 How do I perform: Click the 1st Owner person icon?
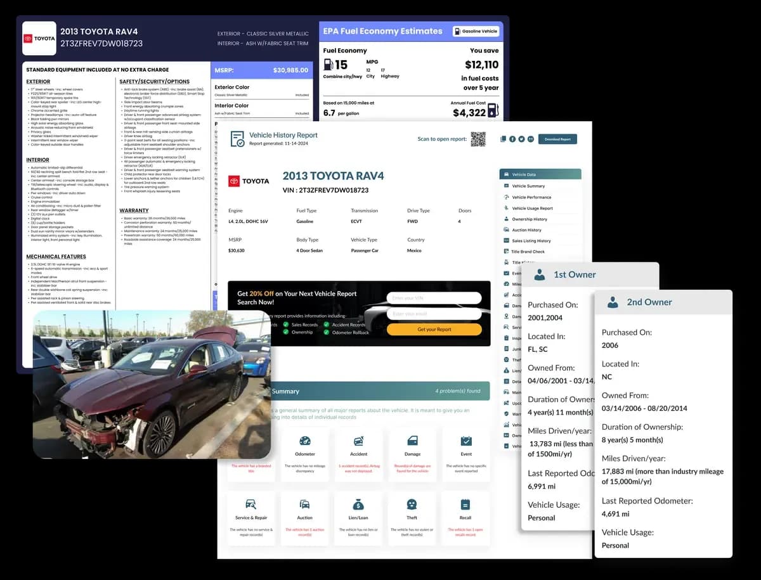pos(540,275)
